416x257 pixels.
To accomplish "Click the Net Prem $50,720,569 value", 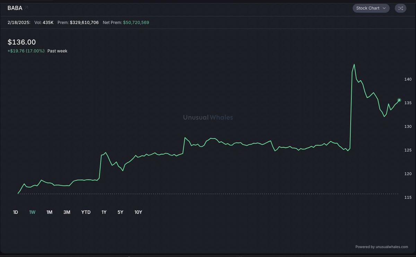I will pyautogui.click(x=136, y=23).
